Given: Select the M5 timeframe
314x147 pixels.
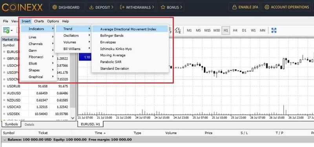Looking at the screenshot, I should click(198, 31).
